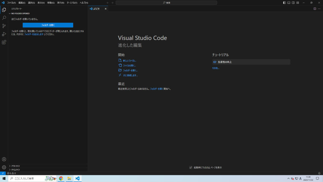Open the editor more actions ellipsis
The image size is (323, 182).
click(319, 9)
